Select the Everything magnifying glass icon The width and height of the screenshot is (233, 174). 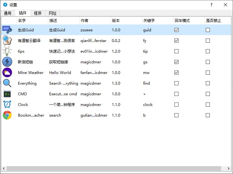click(x=7, y=83)
